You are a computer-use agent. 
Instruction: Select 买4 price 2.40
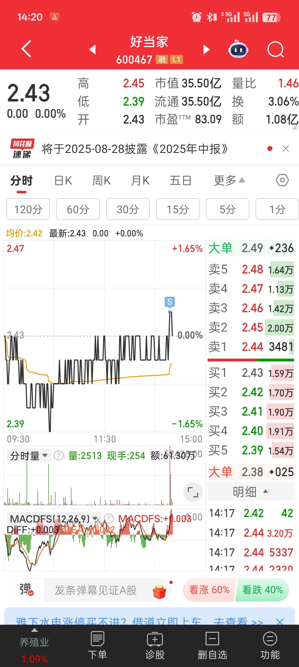pos(251,431)
